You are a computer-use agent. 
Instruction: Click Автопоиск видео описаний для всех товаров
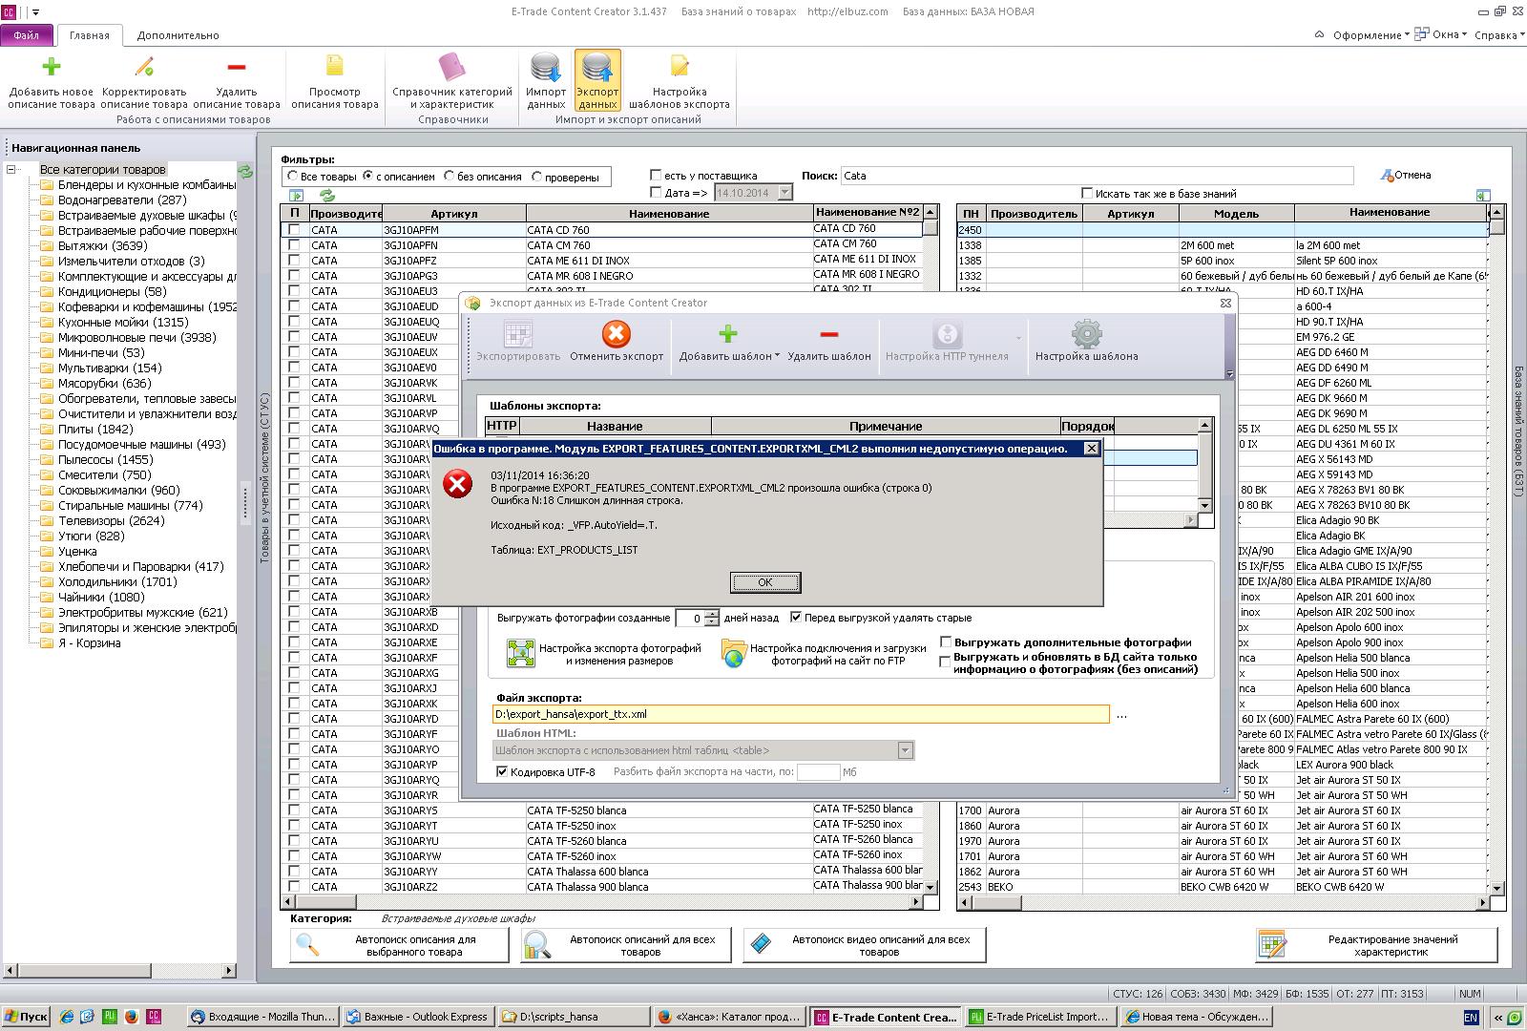[x=865, y=945]
